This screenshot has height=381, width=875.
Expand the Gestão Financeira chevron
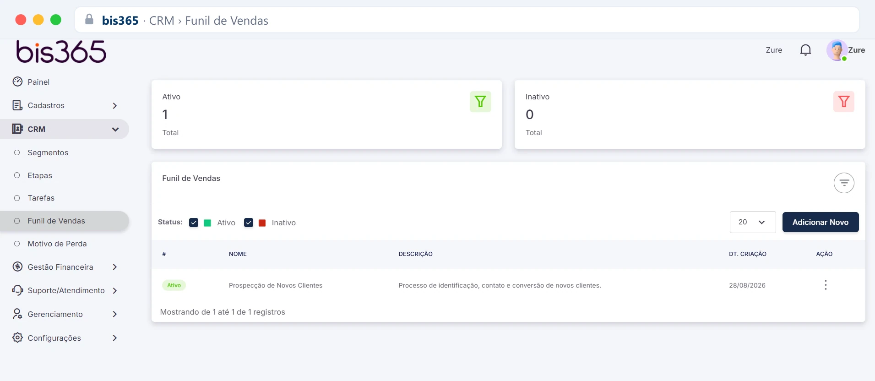coord(115,267)
